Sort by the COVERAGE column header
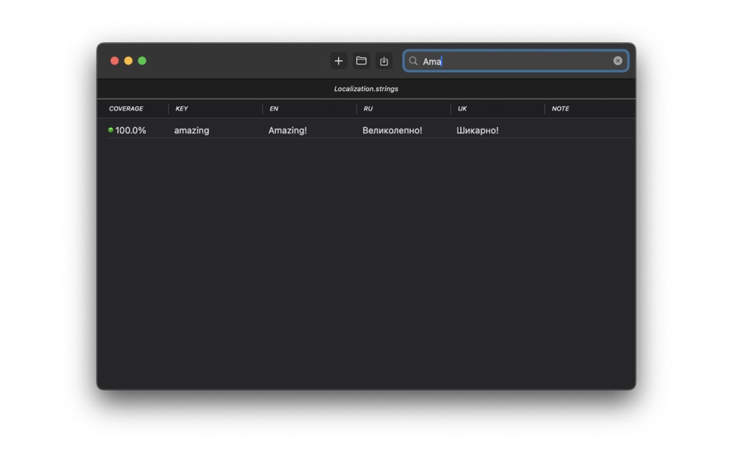Screen dimensions: 732x458 point(126,109)
